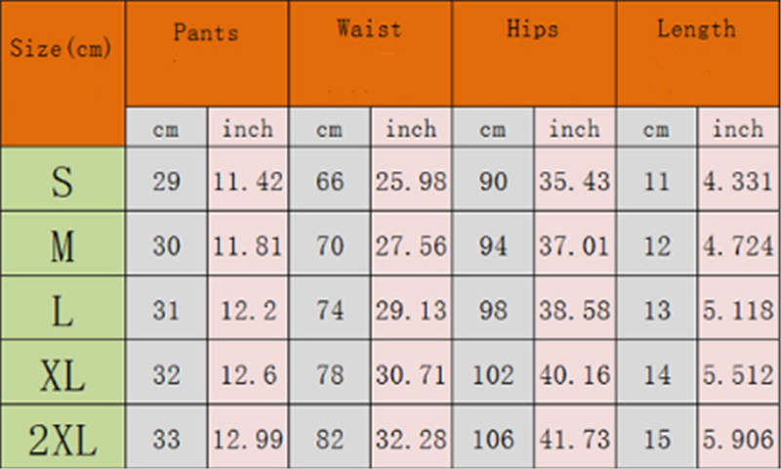
Task: Select the 2XL size row label
Action: [62, 439]
